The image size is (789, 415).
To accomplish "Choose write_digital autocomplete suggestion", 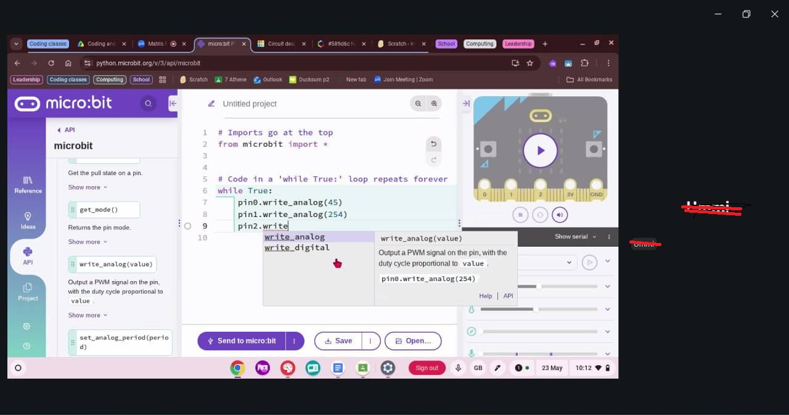I will (318, 248).
